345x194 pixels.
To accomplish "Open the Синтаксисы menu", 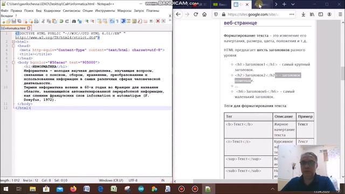I will click(72, 11).
